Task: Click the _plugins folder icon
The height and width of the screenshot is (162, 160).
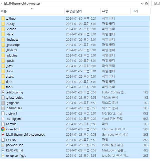Action: click(x=3, y=55)
